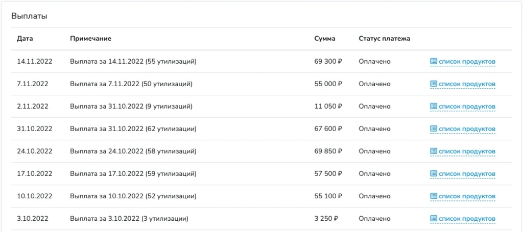
Task: Select date cell '14.11.2022'
Action: coord(35,62)
